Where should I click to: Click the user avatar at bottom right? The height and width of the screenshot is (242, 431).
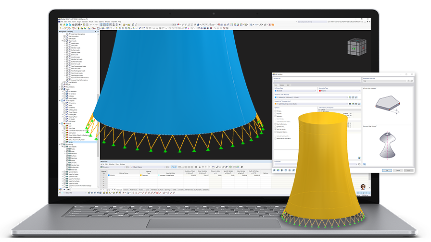(x=363, y=187)
